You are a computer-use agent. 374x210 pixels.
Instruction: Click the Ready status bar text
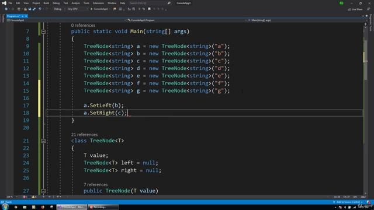tap(8, 202)
